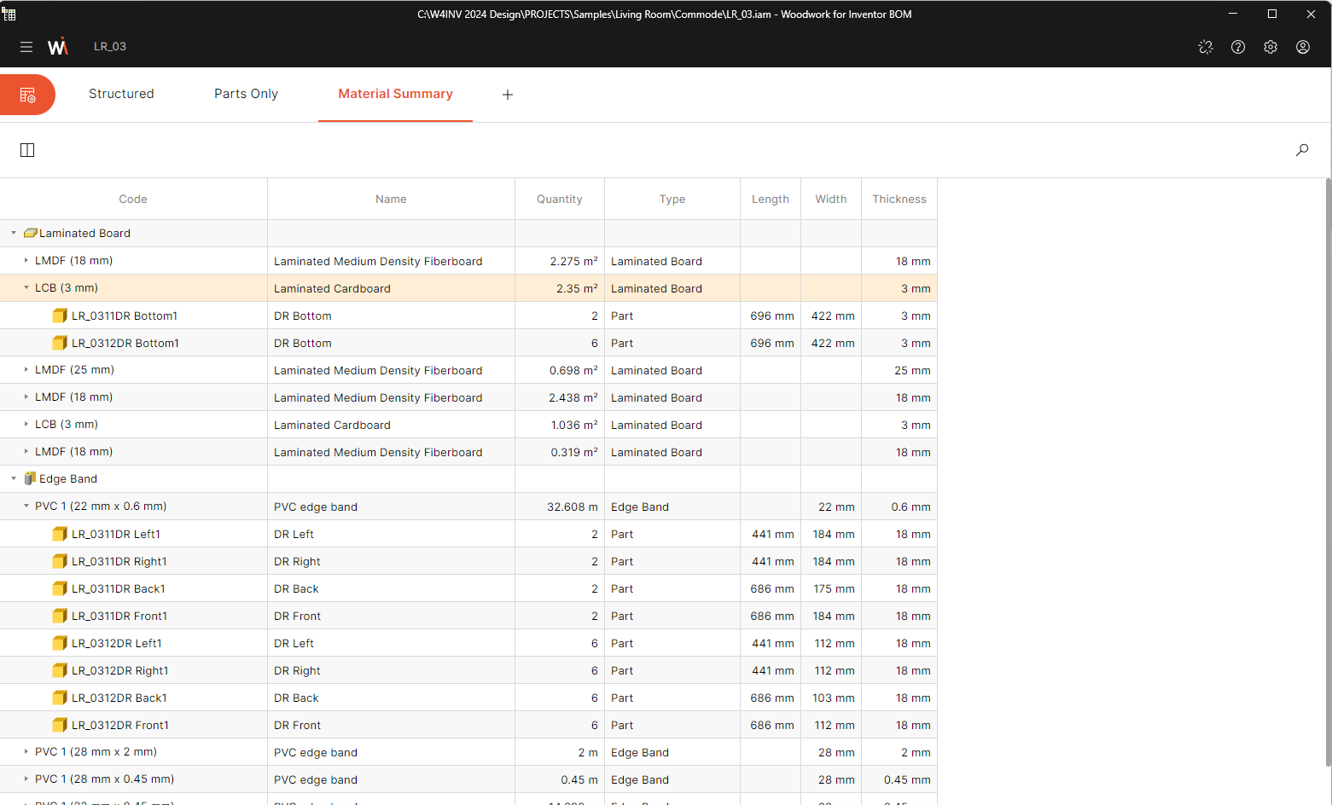Click the 103 mm width cell
The width and height of the screenshot is (1332, 805).
pos(831,698)
